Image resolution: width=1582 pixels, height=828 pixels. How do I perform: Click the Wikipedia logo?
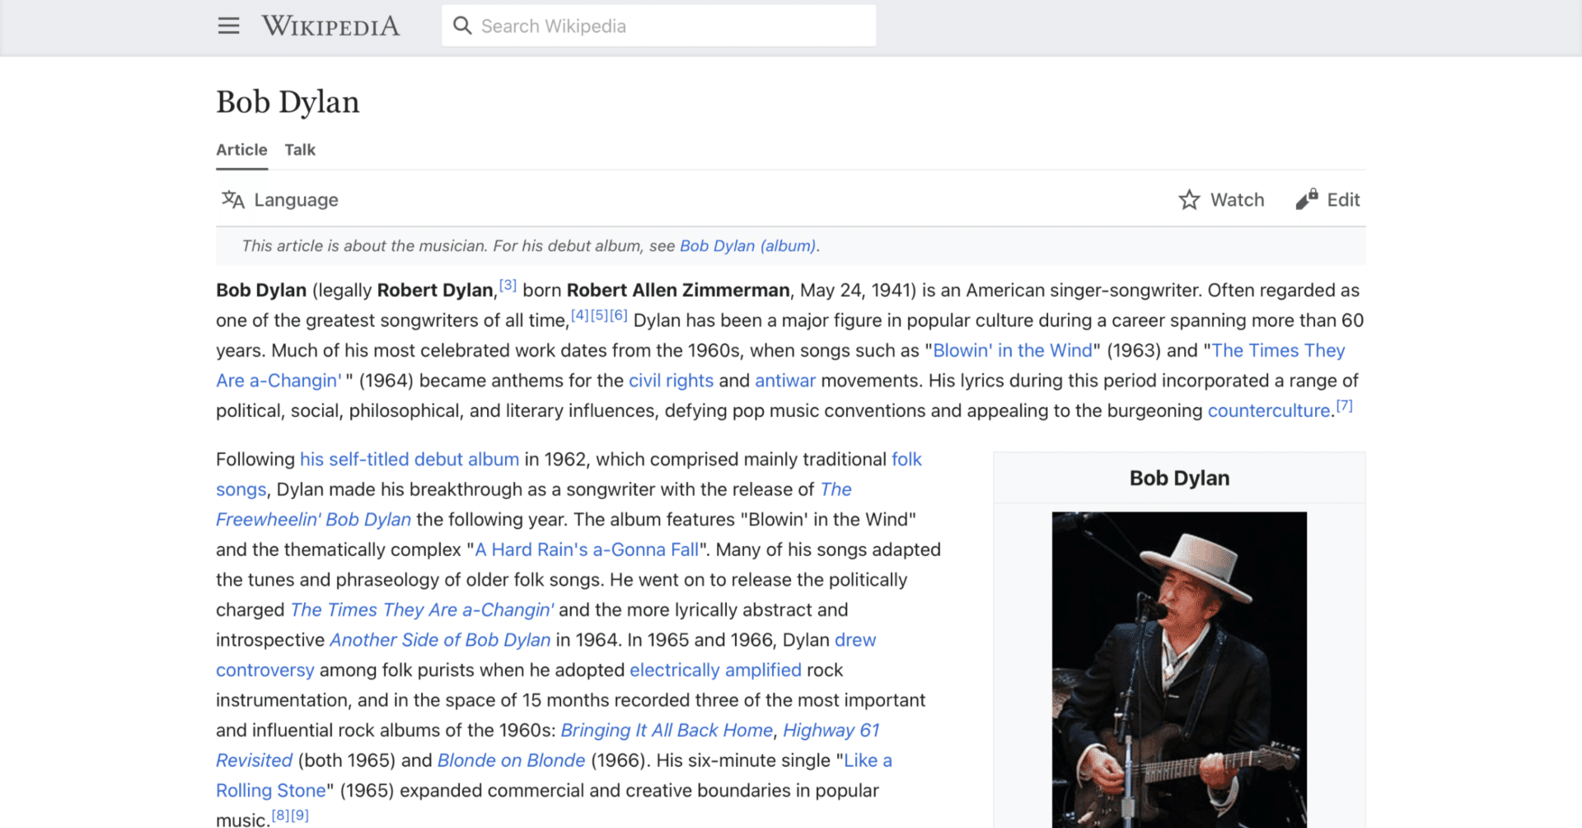330,26
